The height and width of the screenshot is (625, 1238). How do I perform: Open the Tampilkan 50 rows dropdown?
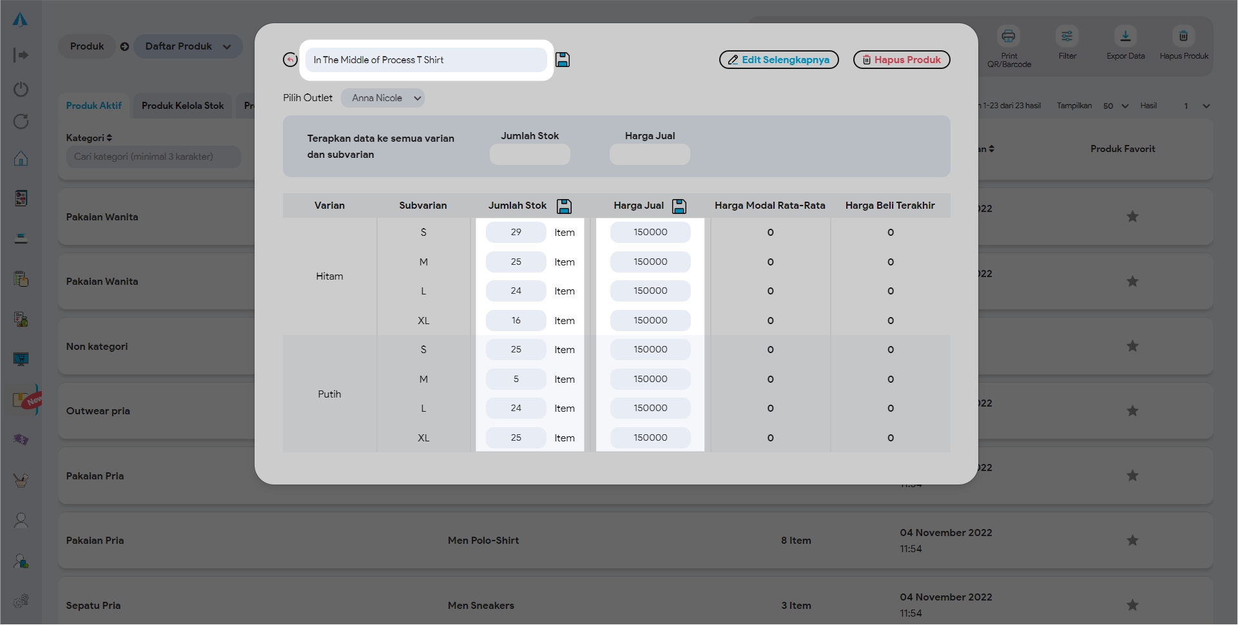click(1115, 106)
